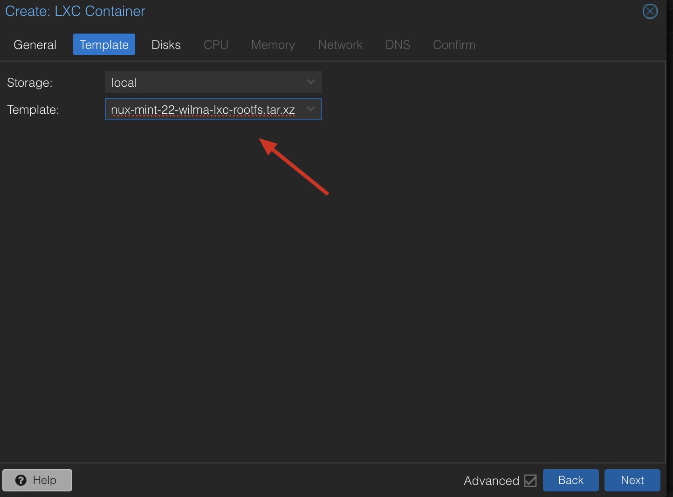Select the DNS tab

point(398,45)
